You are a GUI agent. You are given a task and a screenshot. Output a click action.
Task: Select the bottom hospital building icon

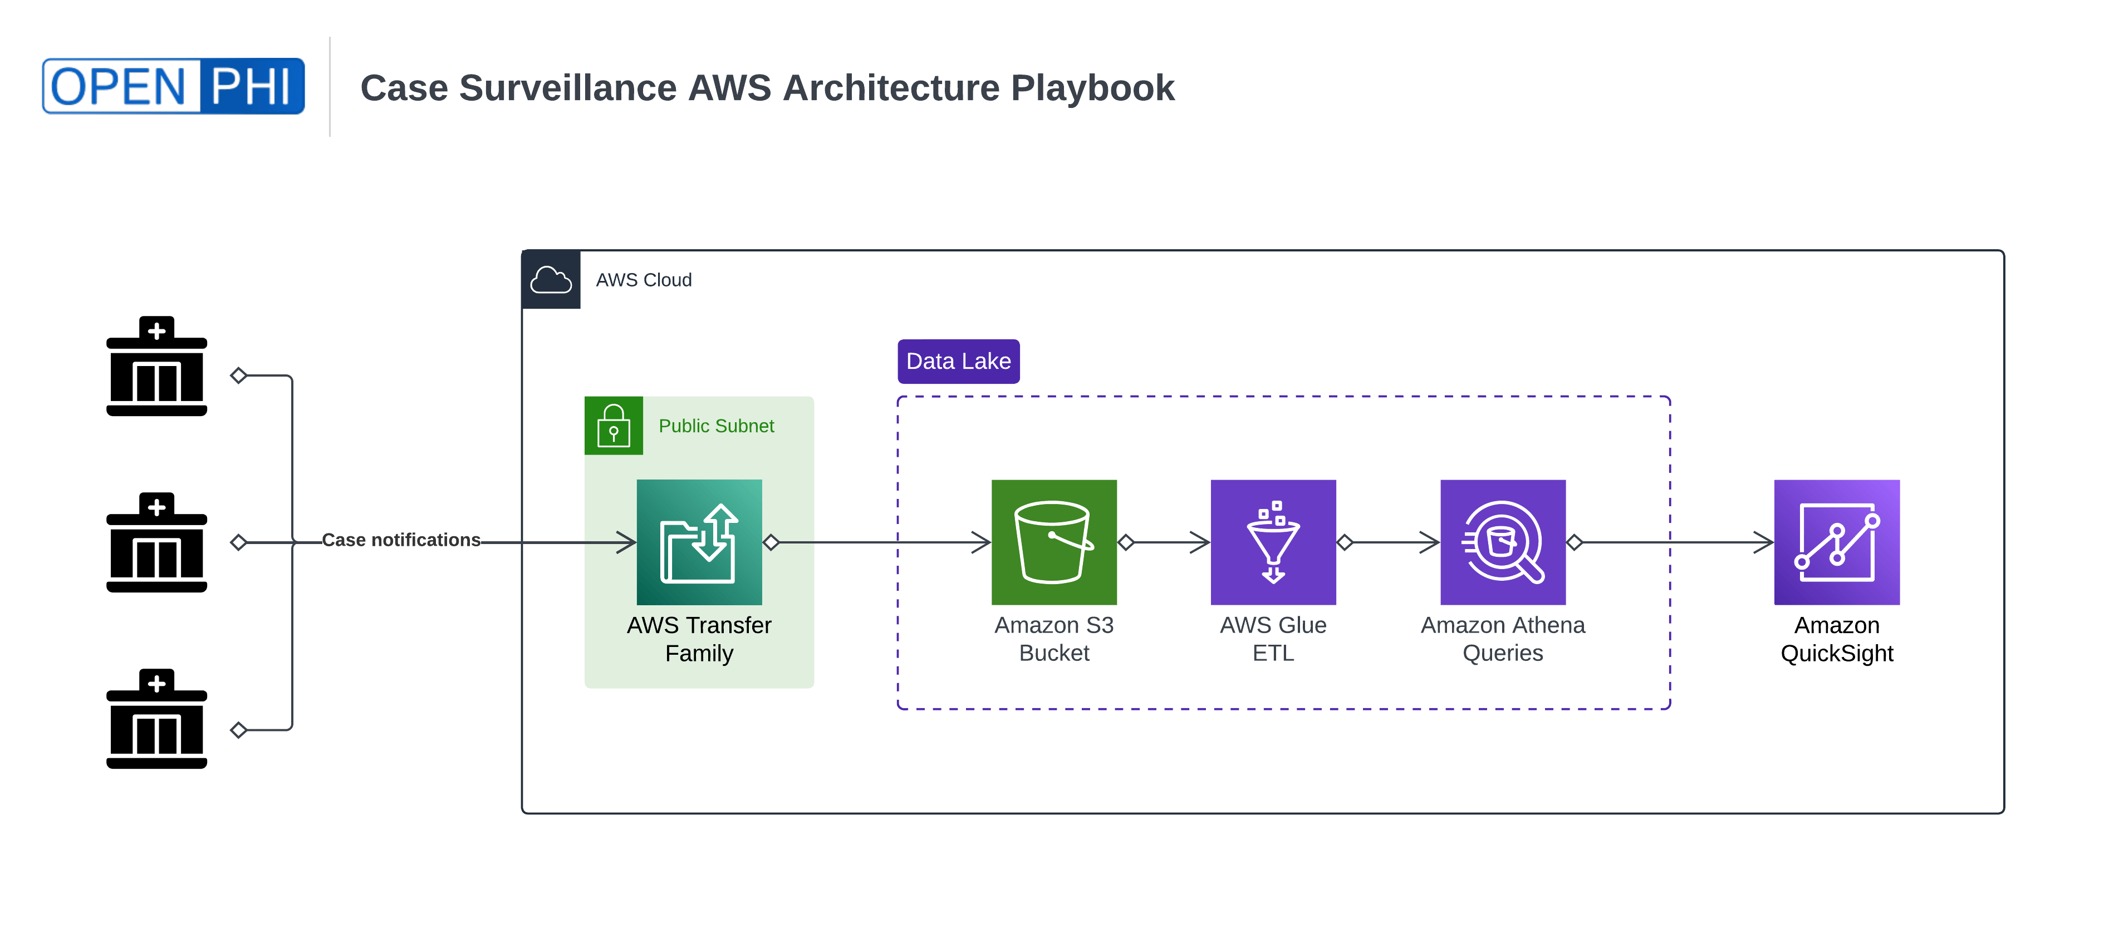(x=156, y=718)
